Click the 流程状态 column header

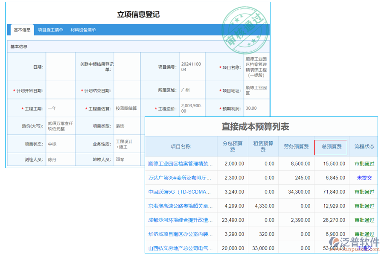point(364,146)
